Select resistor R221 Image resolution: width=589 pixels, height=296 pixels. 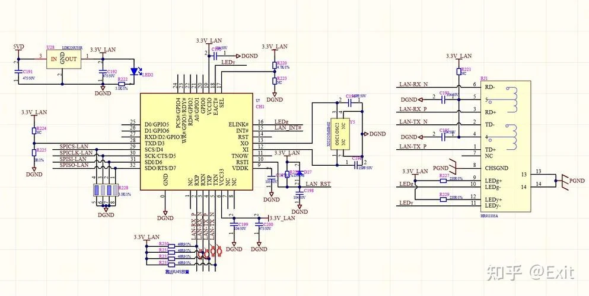[459, 72]
